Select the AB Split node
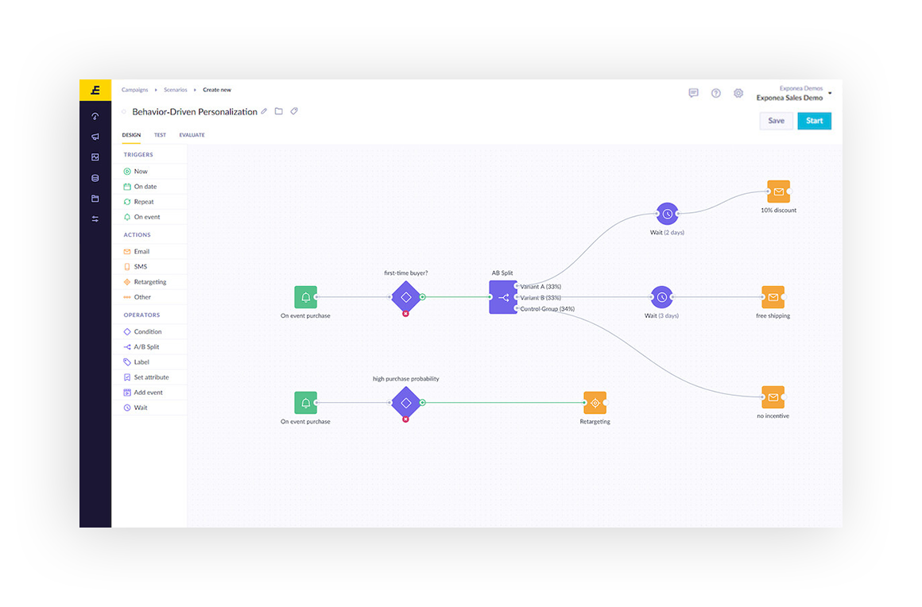The width and height of the screenshot is (922, 607). click(x=503, y=297)
